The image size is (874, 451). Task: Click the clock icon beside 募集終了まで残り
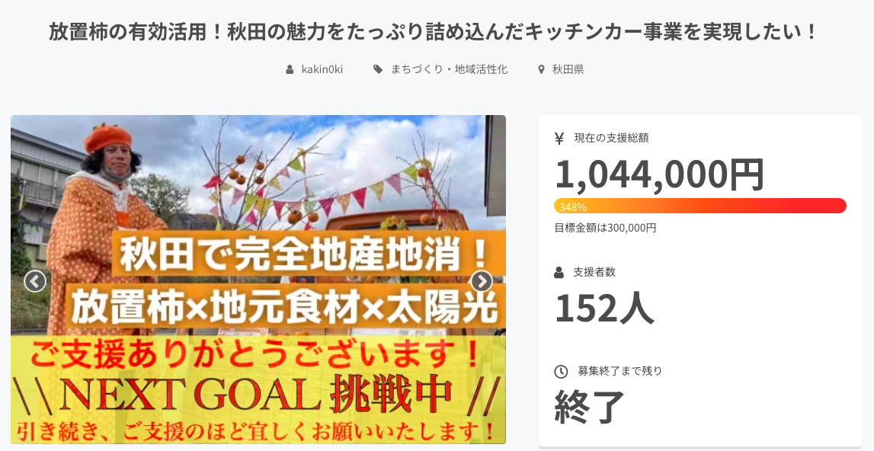coord(561,371)
